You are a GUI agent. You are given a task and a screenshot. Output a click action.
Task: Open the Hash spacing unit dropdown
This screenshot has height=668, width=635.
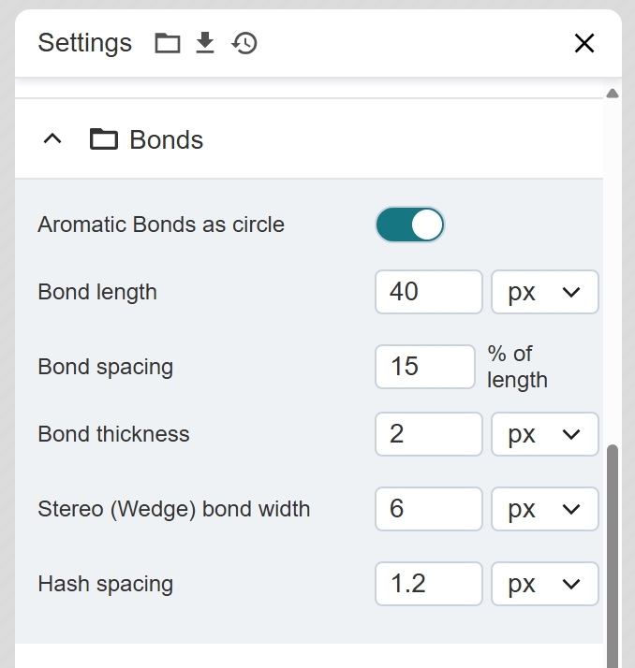[544, 584]
